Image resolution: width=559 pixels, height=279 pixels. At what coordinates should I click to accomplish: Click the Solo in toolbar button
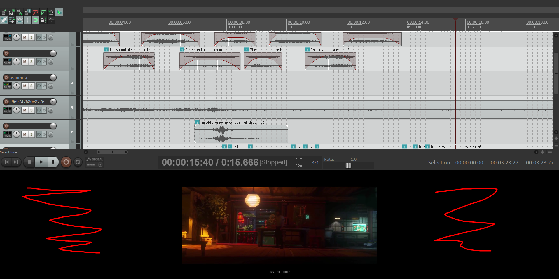51,20
